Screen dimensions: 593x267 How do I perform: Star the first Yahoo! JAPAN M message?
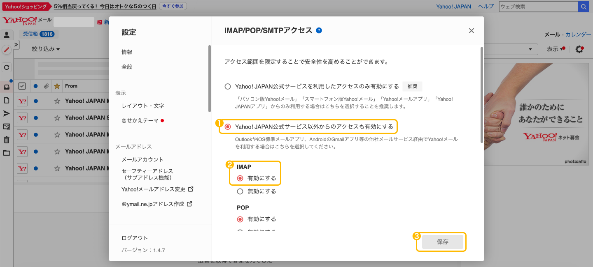click(x=57, y=101)
